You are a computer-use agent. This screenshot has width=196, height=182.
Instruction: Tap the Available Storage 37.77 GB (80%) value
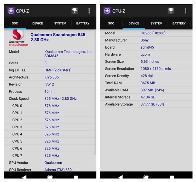tap(153, 104)
